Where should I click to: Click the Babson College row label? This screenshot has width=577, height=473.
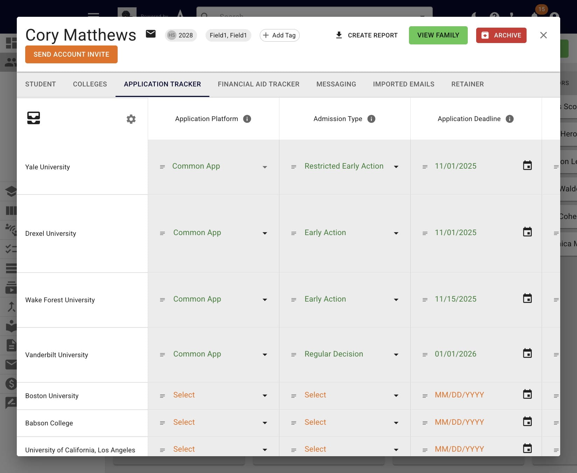point(49,423)
